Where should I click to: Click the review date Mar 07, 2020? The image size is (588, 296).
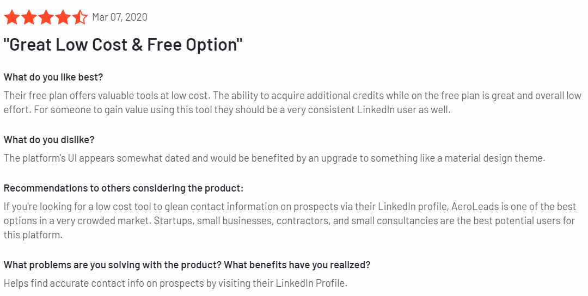click(120, 17)
